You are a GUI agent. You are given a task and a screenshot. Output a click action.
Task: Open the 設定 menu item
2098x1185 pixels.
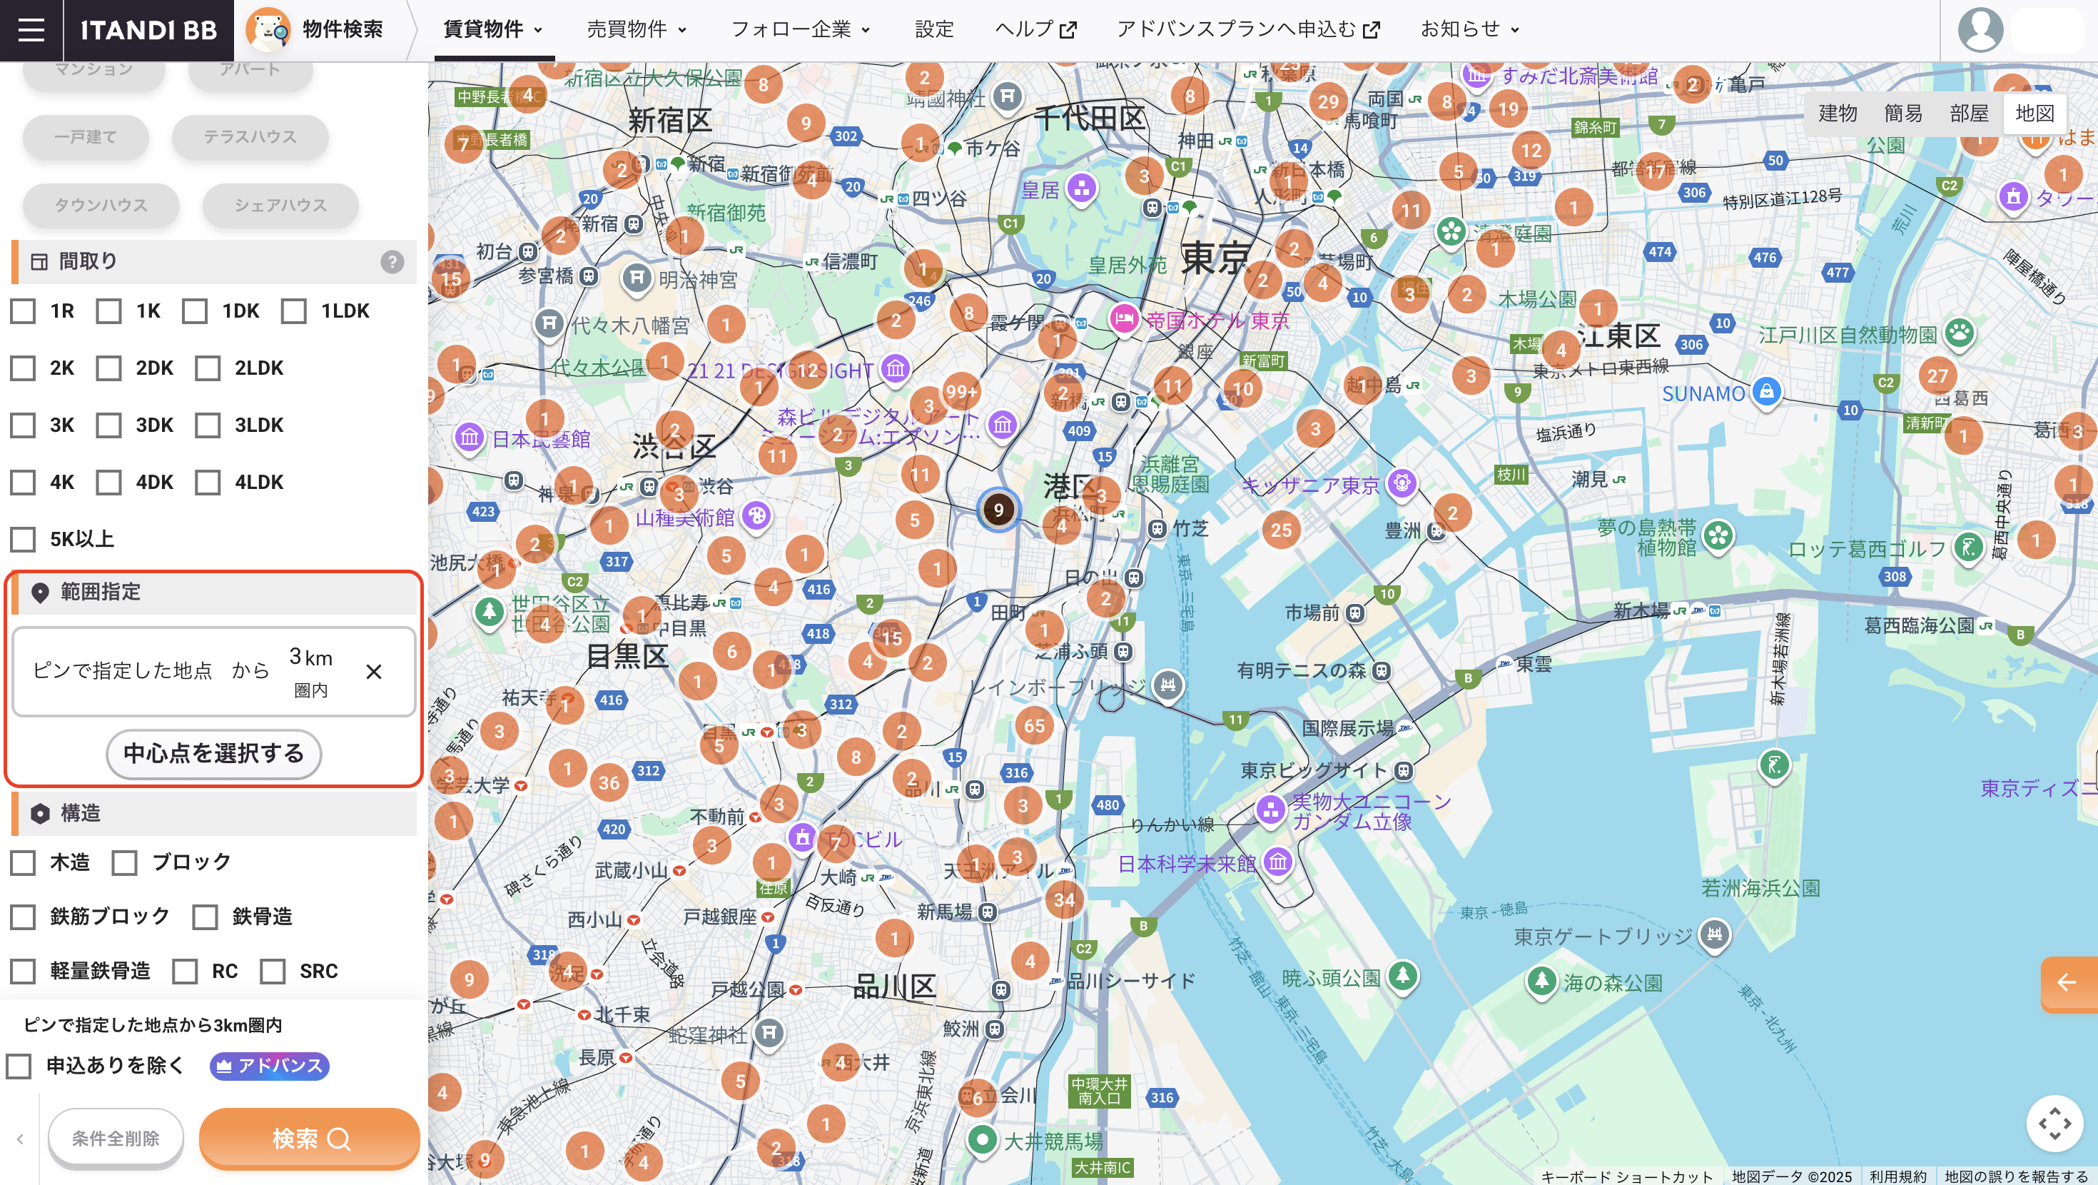pos(934,29)
